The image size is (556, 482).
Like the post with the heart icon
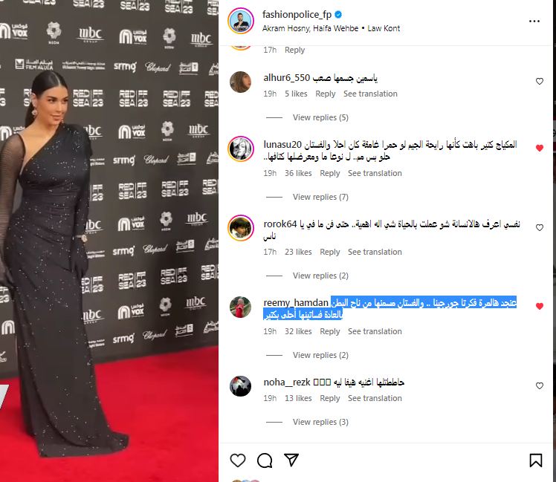(x=238, y=460)
